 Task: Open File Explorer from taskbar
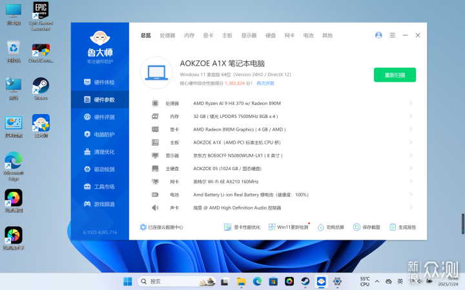coord(241,281)
